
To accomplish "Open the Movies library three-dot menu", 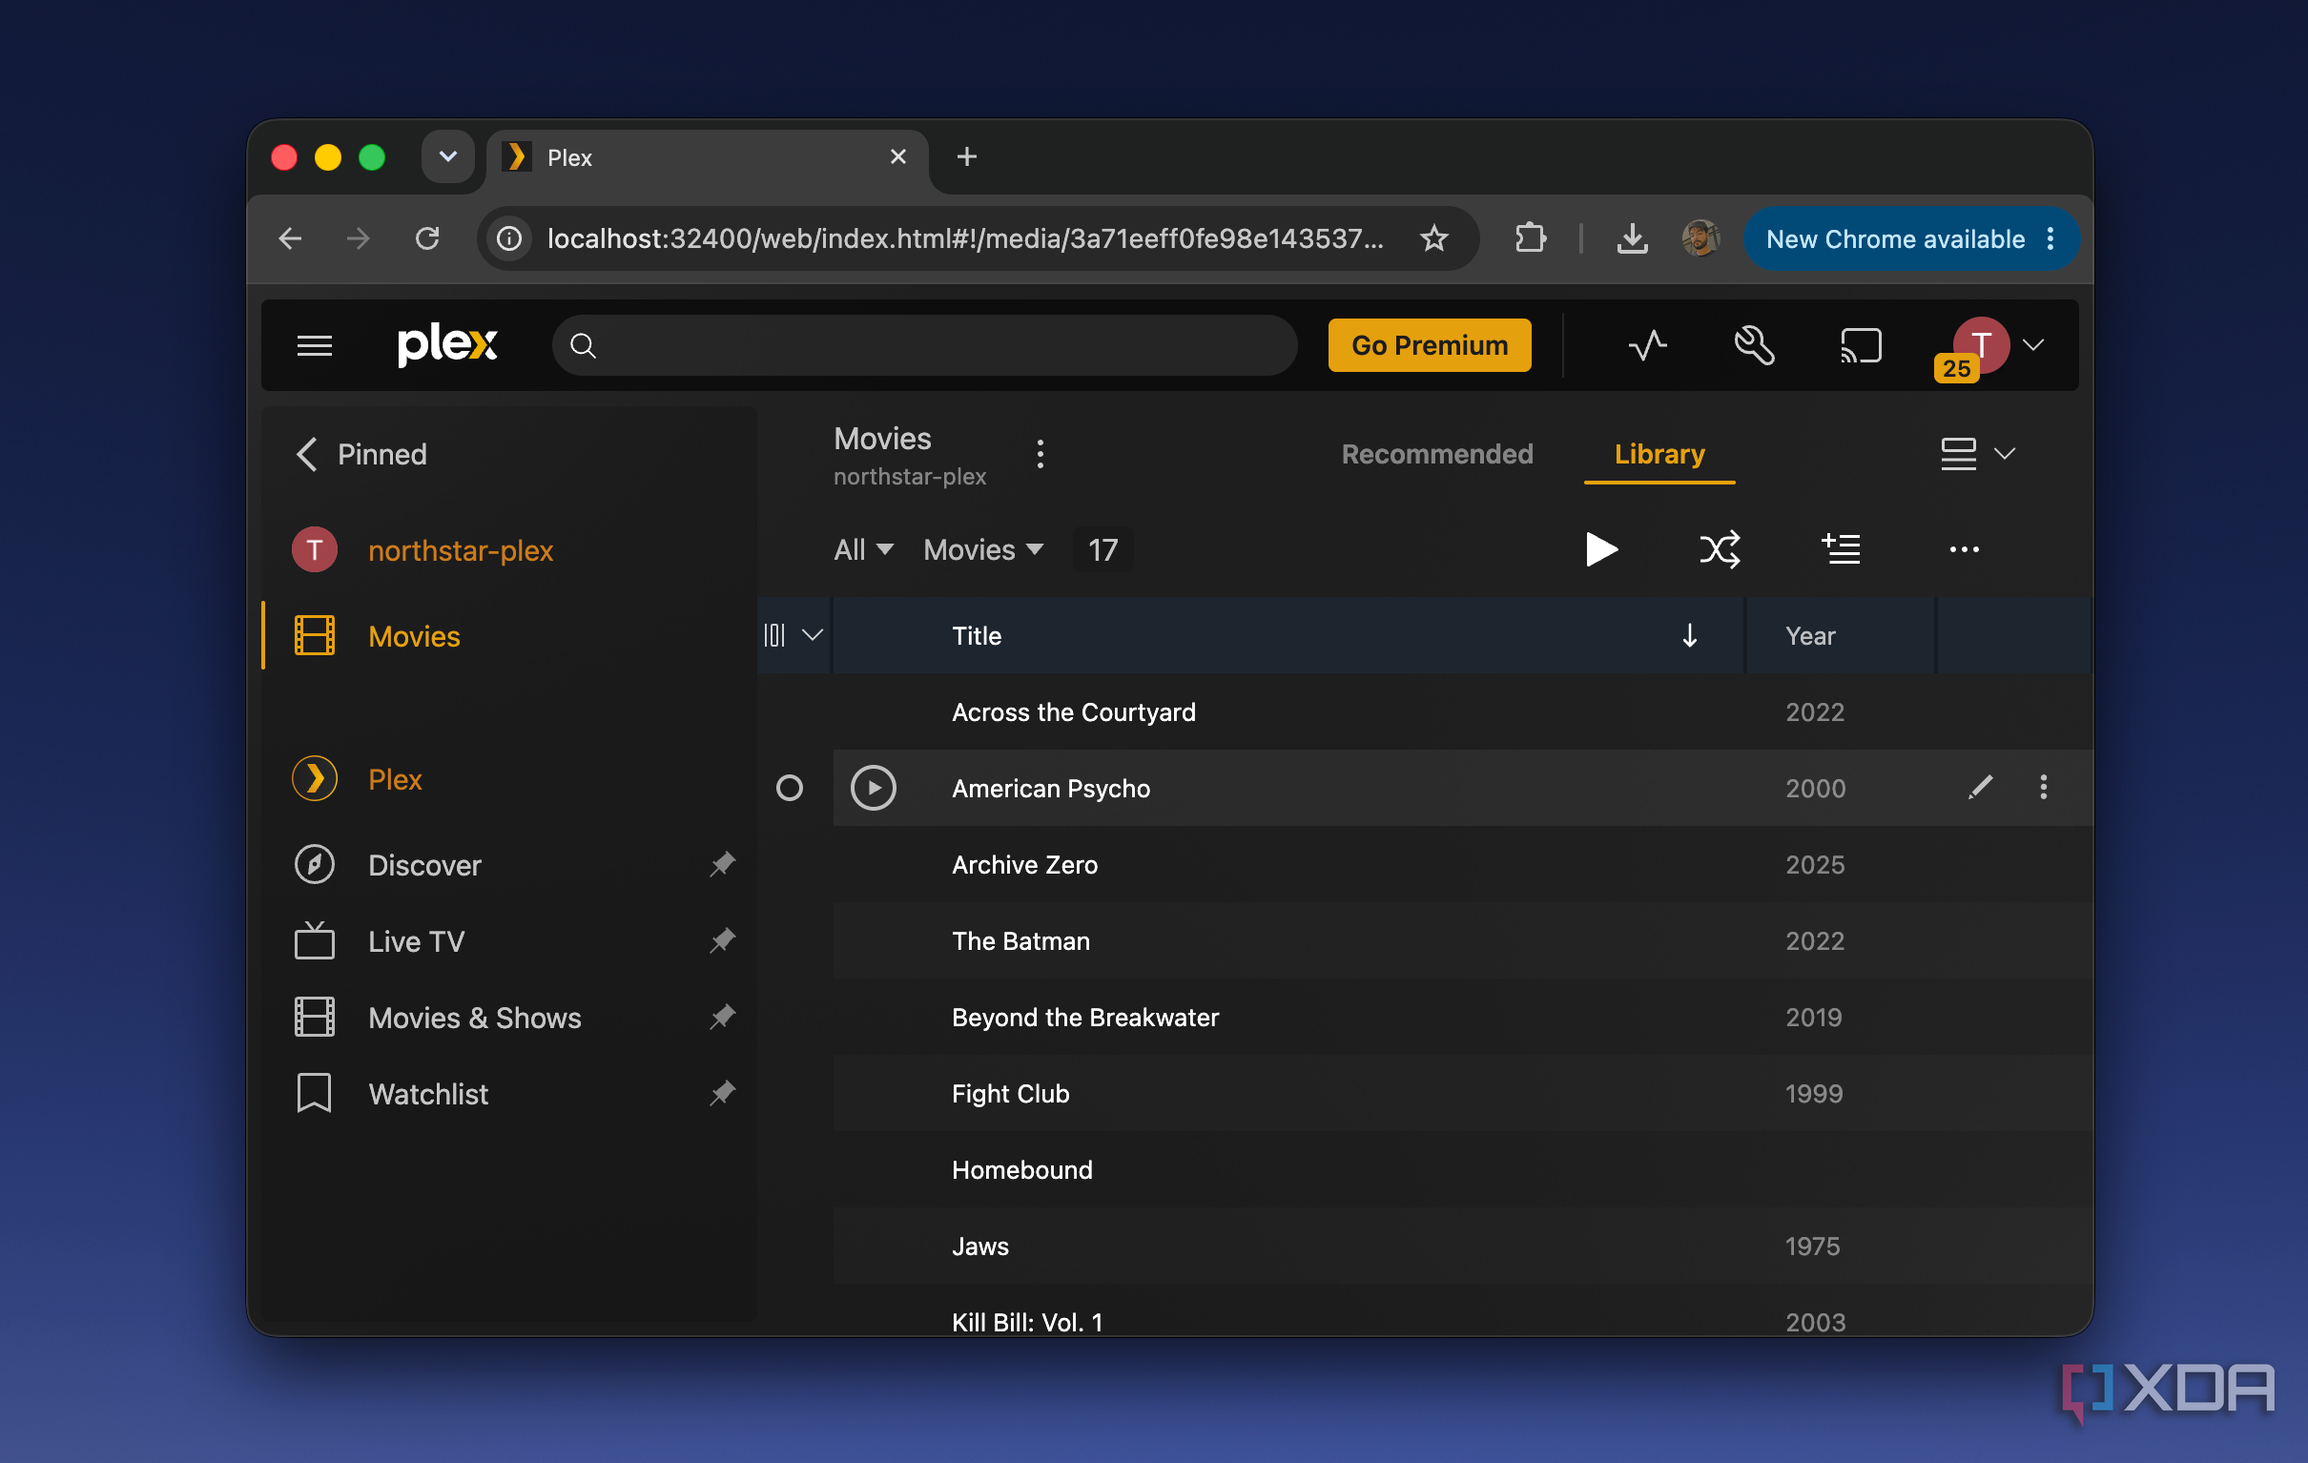I will click(x=1040, y=454).
